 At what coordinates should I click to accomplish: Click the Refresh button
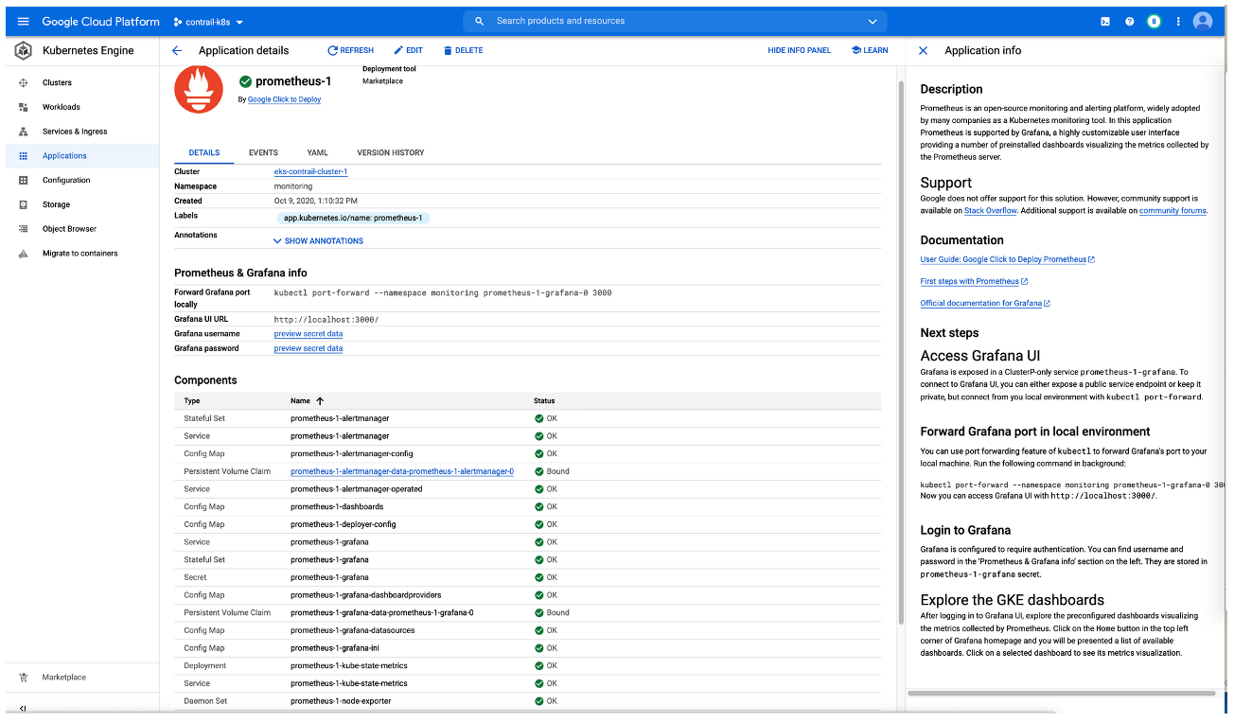(350, 50)
